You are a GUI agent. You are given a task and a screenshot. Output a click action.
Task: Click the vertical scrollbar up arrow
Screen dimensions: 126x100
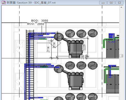tap(121, 7)
